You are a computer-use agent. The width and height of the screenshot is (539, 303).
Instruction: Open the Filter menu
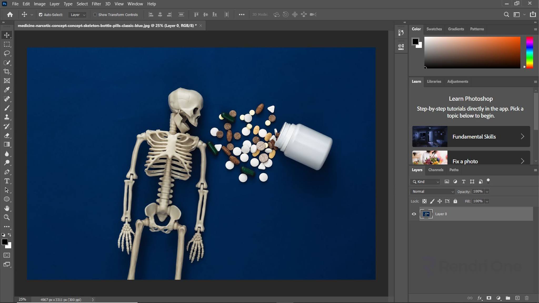point(96,4)
